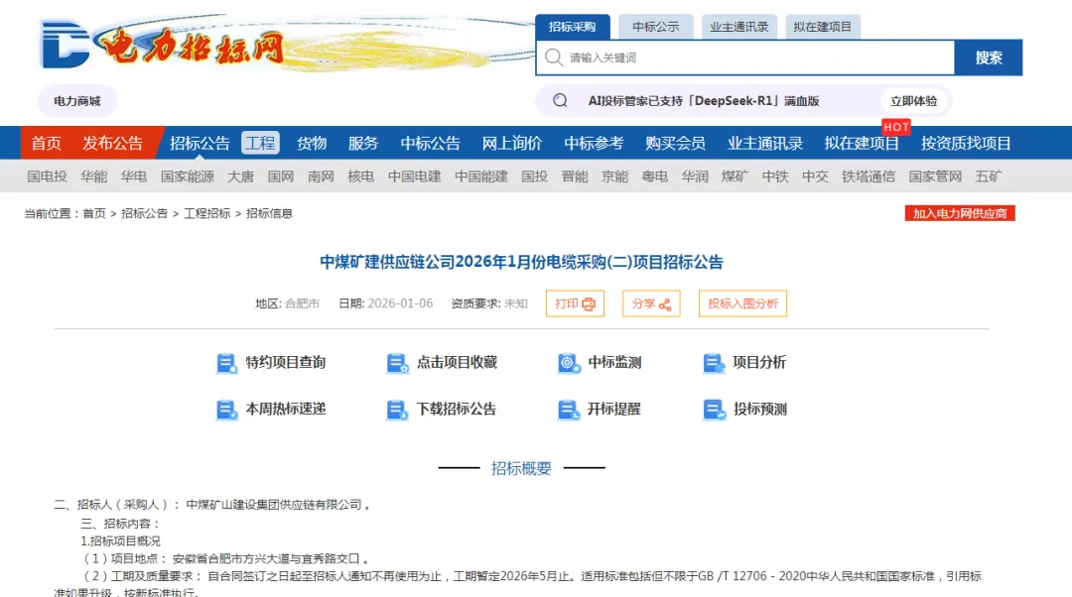This screenshot has width=1072, height=597.
Task: Open the 投标入围分析 button
Action: click(743, 304)
